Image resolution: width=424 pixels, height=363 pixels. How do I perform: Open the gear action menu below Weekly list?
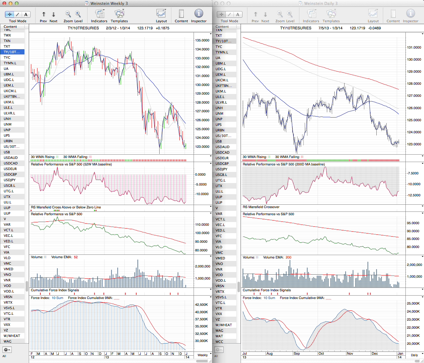[x=7, y=350]
